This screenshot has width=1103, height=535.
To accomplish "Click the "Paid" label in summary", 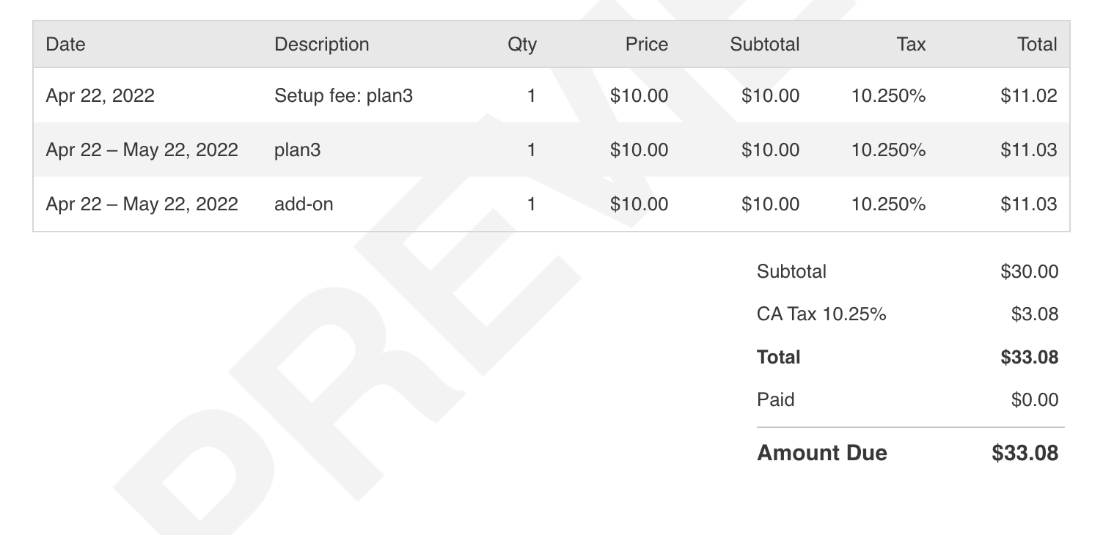I will (775, 400).
